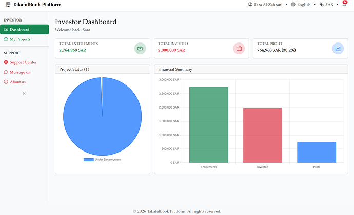This screenshot has height=215, width=354.
Task: Click the About us info icon
Action: pyautogui.click(x=6, y=82)
